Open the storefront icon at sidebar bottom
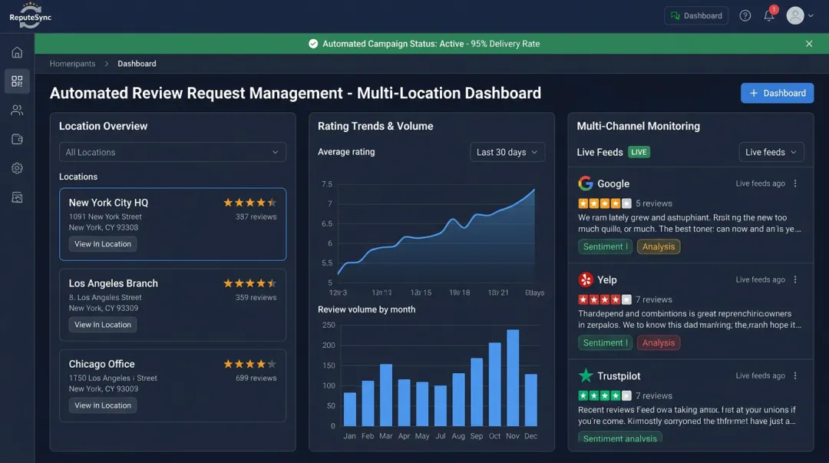This screenshot has height=463, width=829. pyautogui.click(x=17, y=197)
